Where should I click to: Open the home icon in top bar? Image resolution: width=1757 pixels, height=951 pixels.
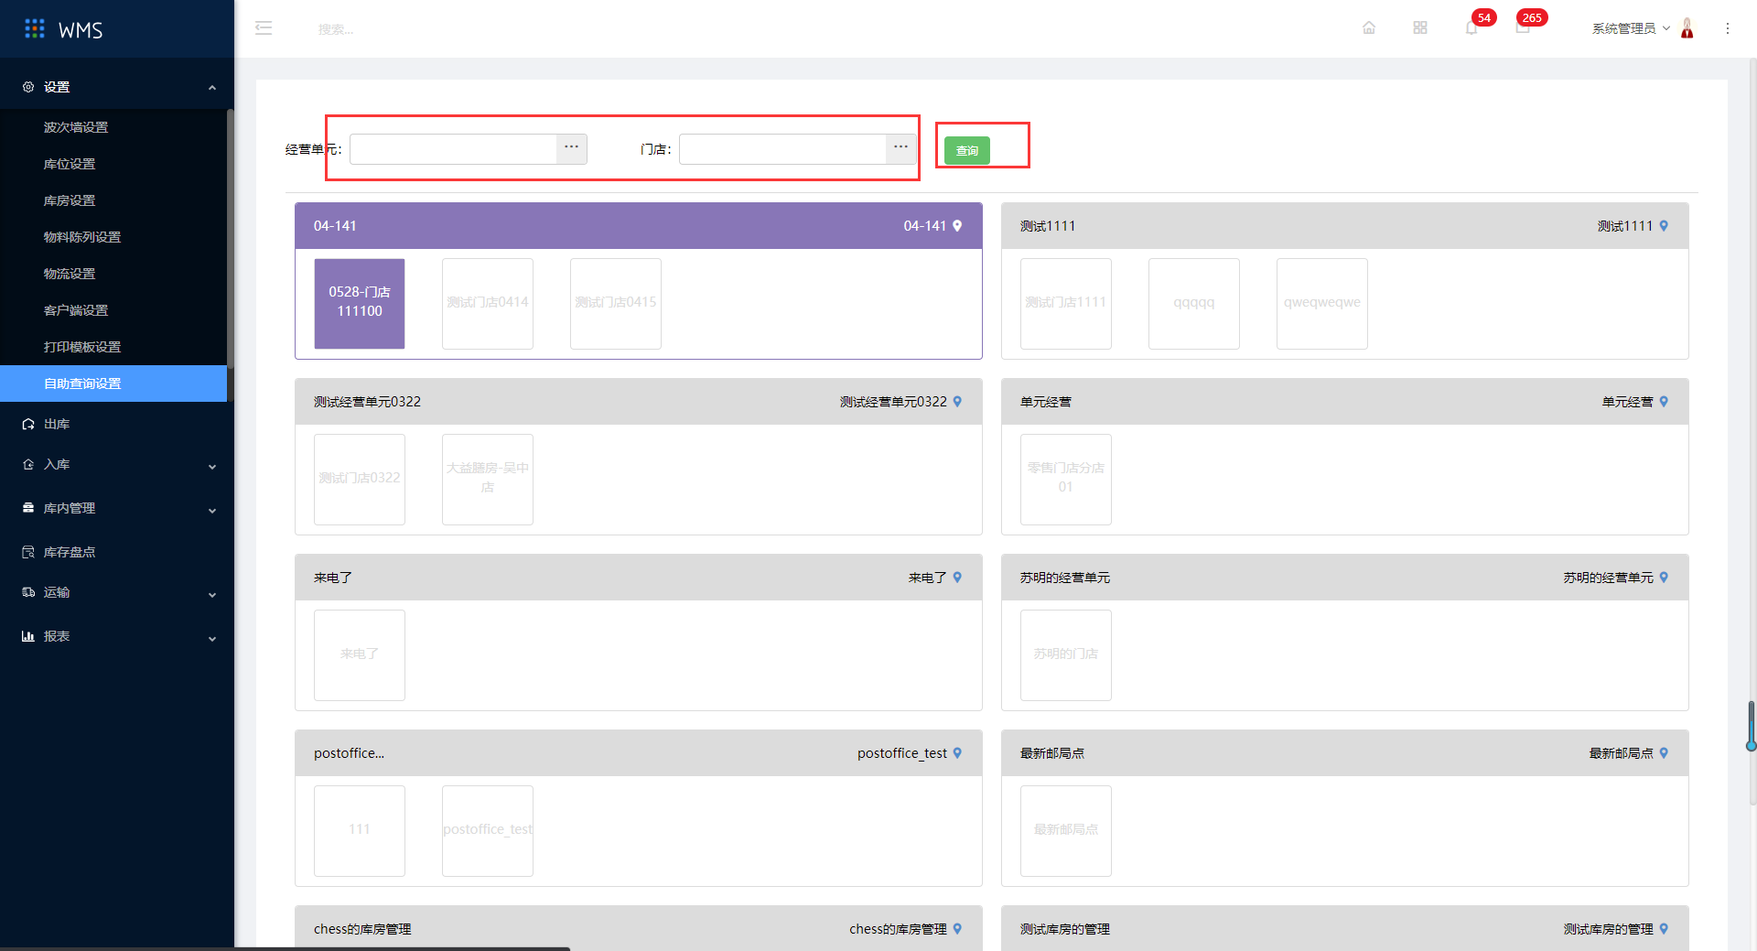point(1369,27)
